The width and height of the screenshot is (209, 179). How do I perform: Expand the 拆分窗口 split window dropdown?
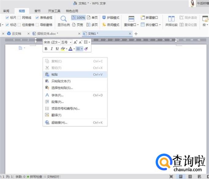coord(160,25)
